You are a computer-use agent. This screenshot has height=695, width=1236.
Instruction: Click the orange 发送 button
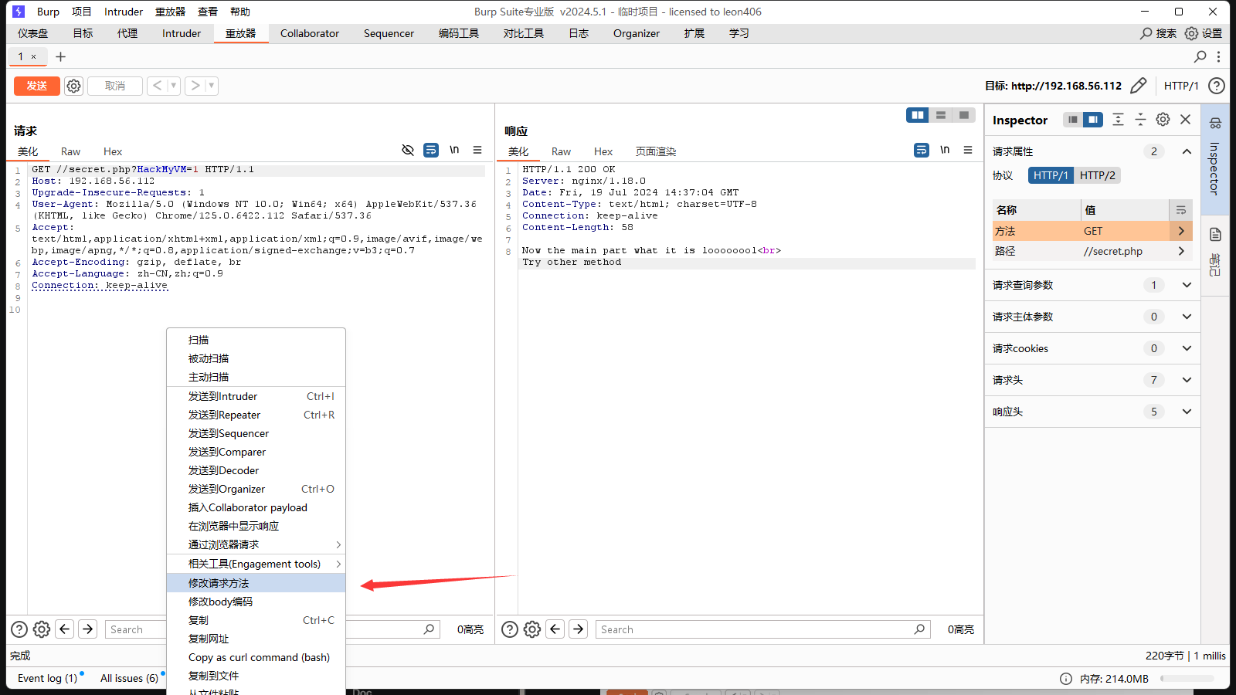[36, 86]
